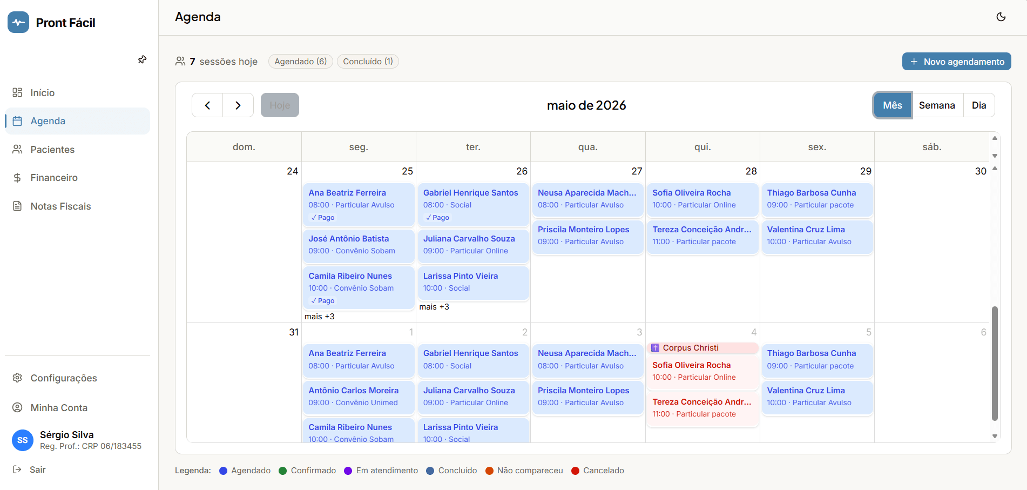
Task: Go to next month arrow
Action: 238,105
